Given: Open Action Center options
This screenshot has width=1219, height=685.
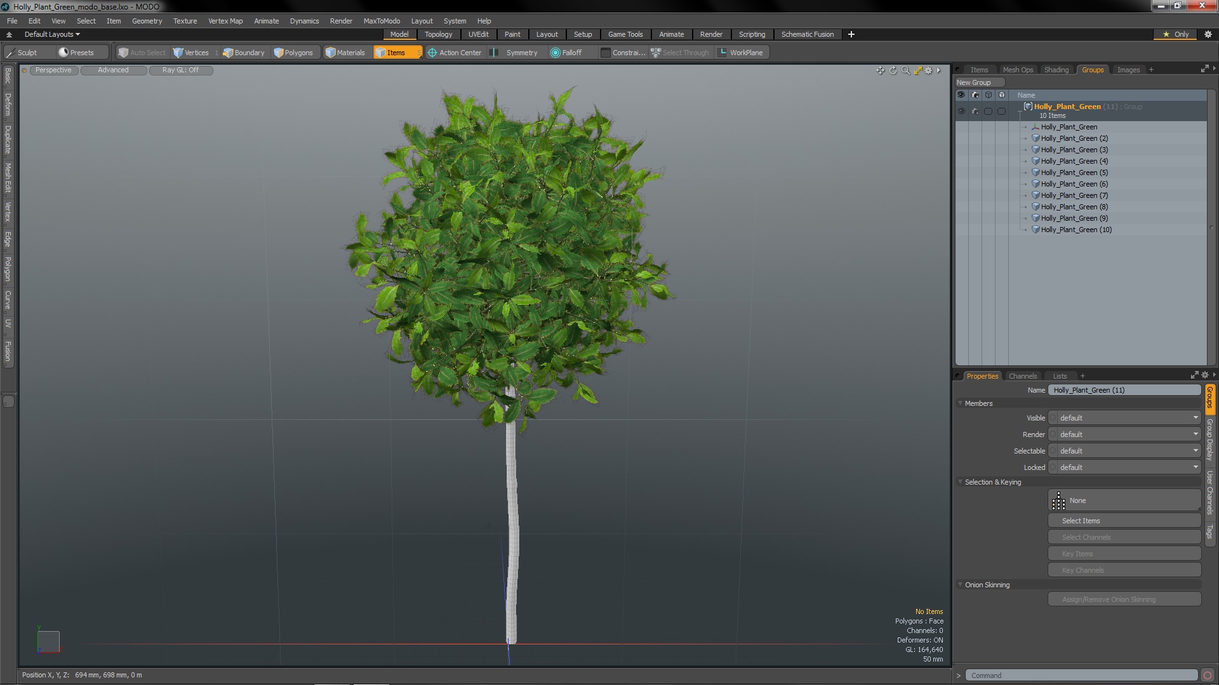Looking at the screenshot, I should click(x=455, y=53).
